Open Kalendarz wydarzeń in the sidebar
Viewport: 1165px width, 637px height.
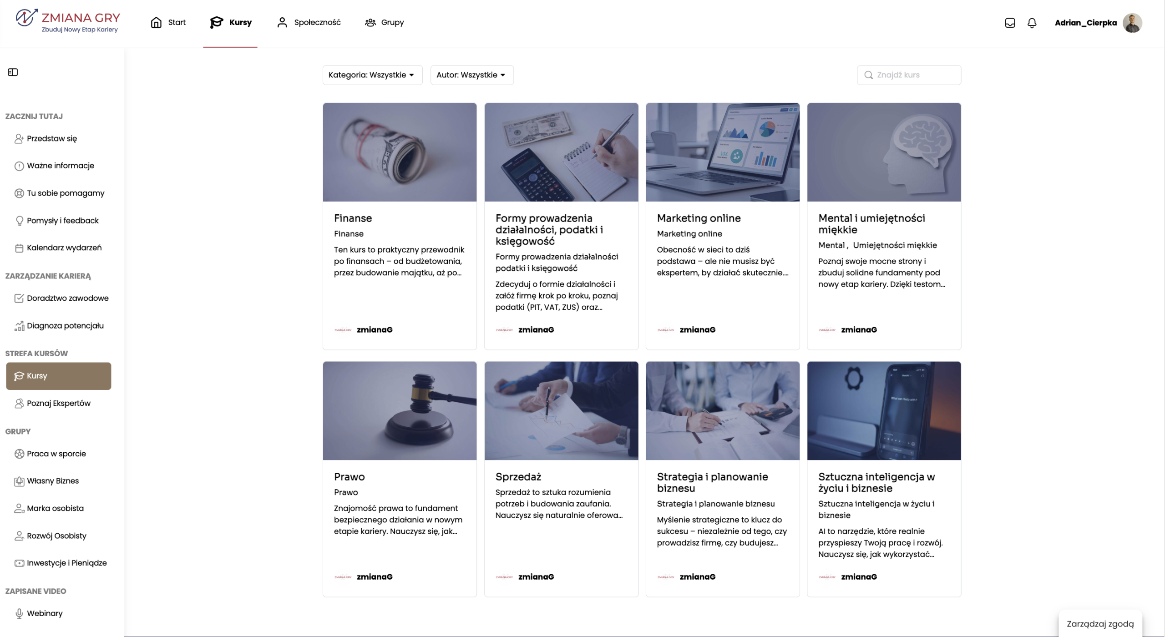pyautogui.click(x=64, y=248)
